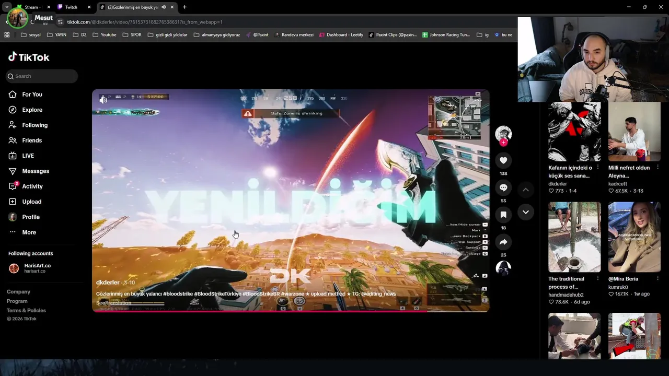Seek along the video progress bar
The height and width of the screenshot is (376, 669).
(x=291, y=311)
